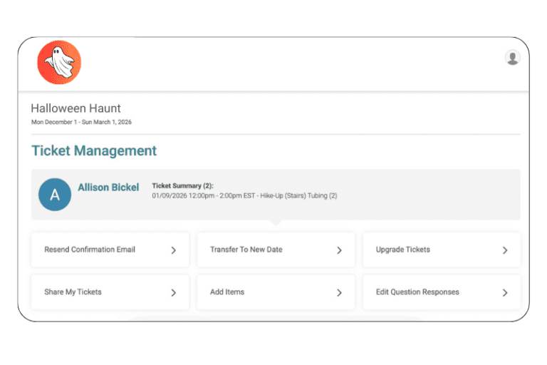The width and height of the screenshot is (547, 365).
Task: Click the ghost logo icon
Action: [59, 63]
